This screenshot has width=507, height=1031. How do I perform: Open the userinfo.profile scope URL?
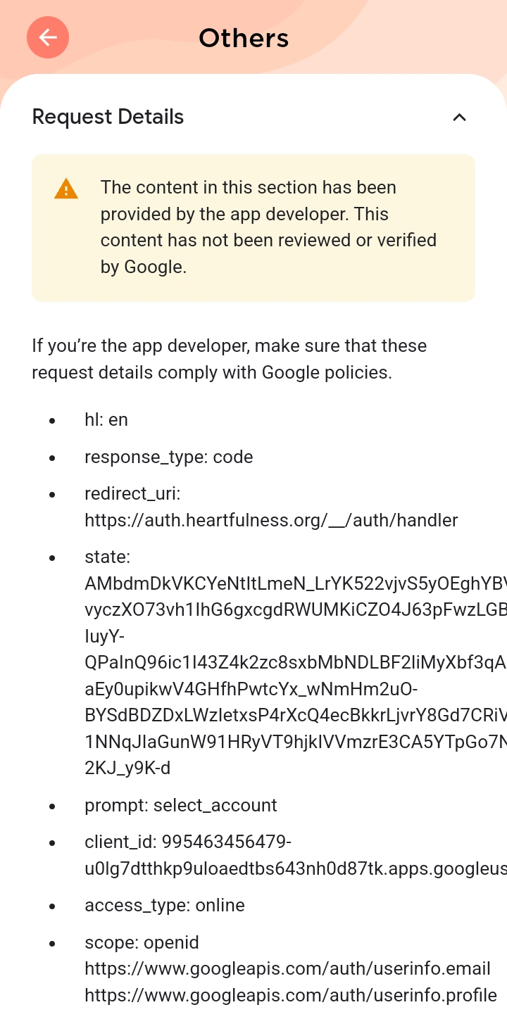tap(290, 995)
